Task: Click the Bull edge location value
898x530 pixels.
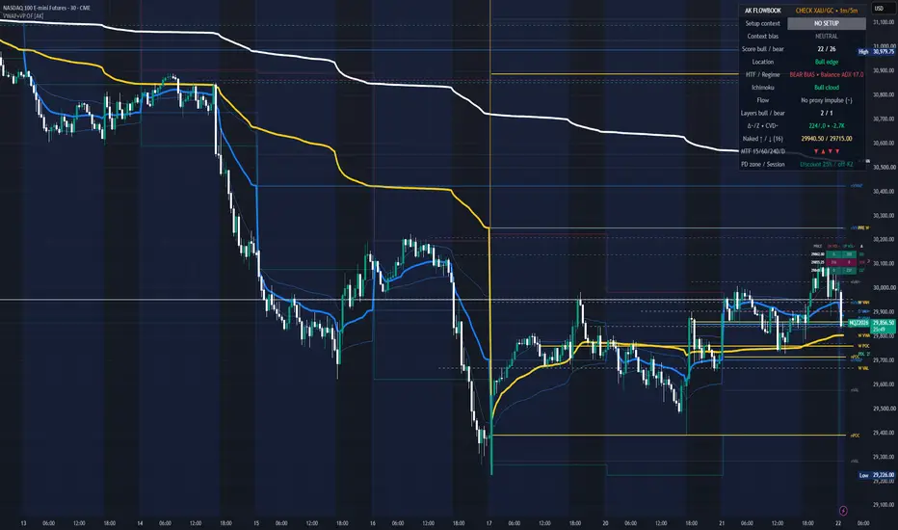Action: point(827,62)
